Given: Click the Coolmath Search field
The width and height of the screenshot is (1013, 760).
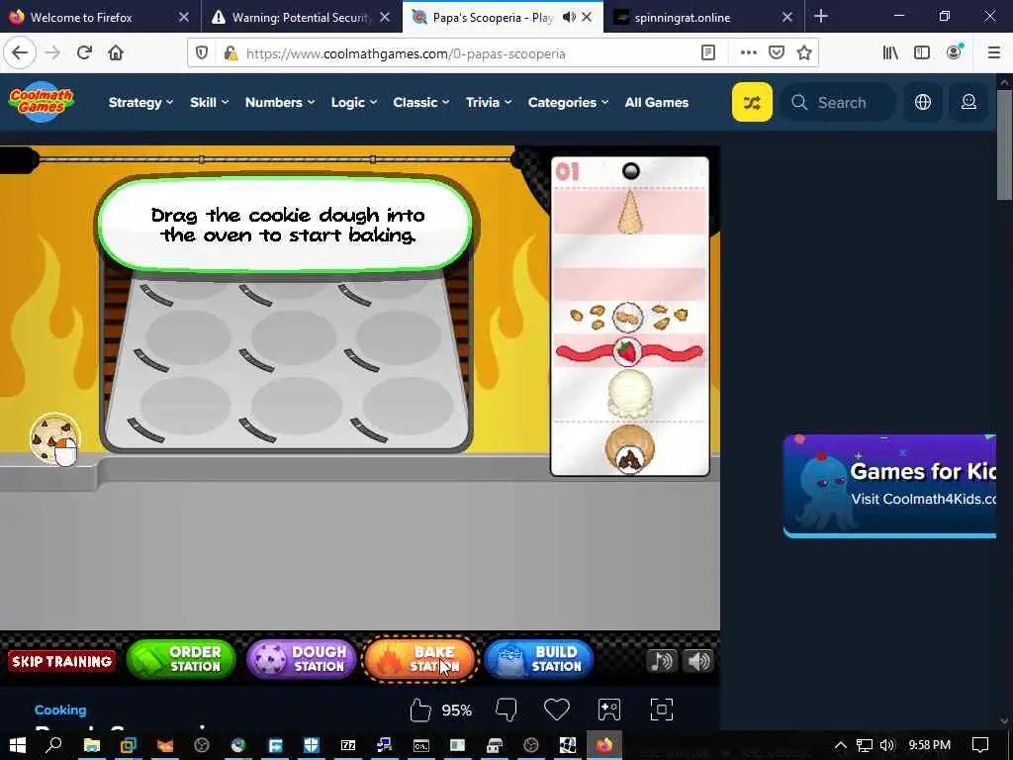Looking at the screenshot, I should click(x=838, y=102).
